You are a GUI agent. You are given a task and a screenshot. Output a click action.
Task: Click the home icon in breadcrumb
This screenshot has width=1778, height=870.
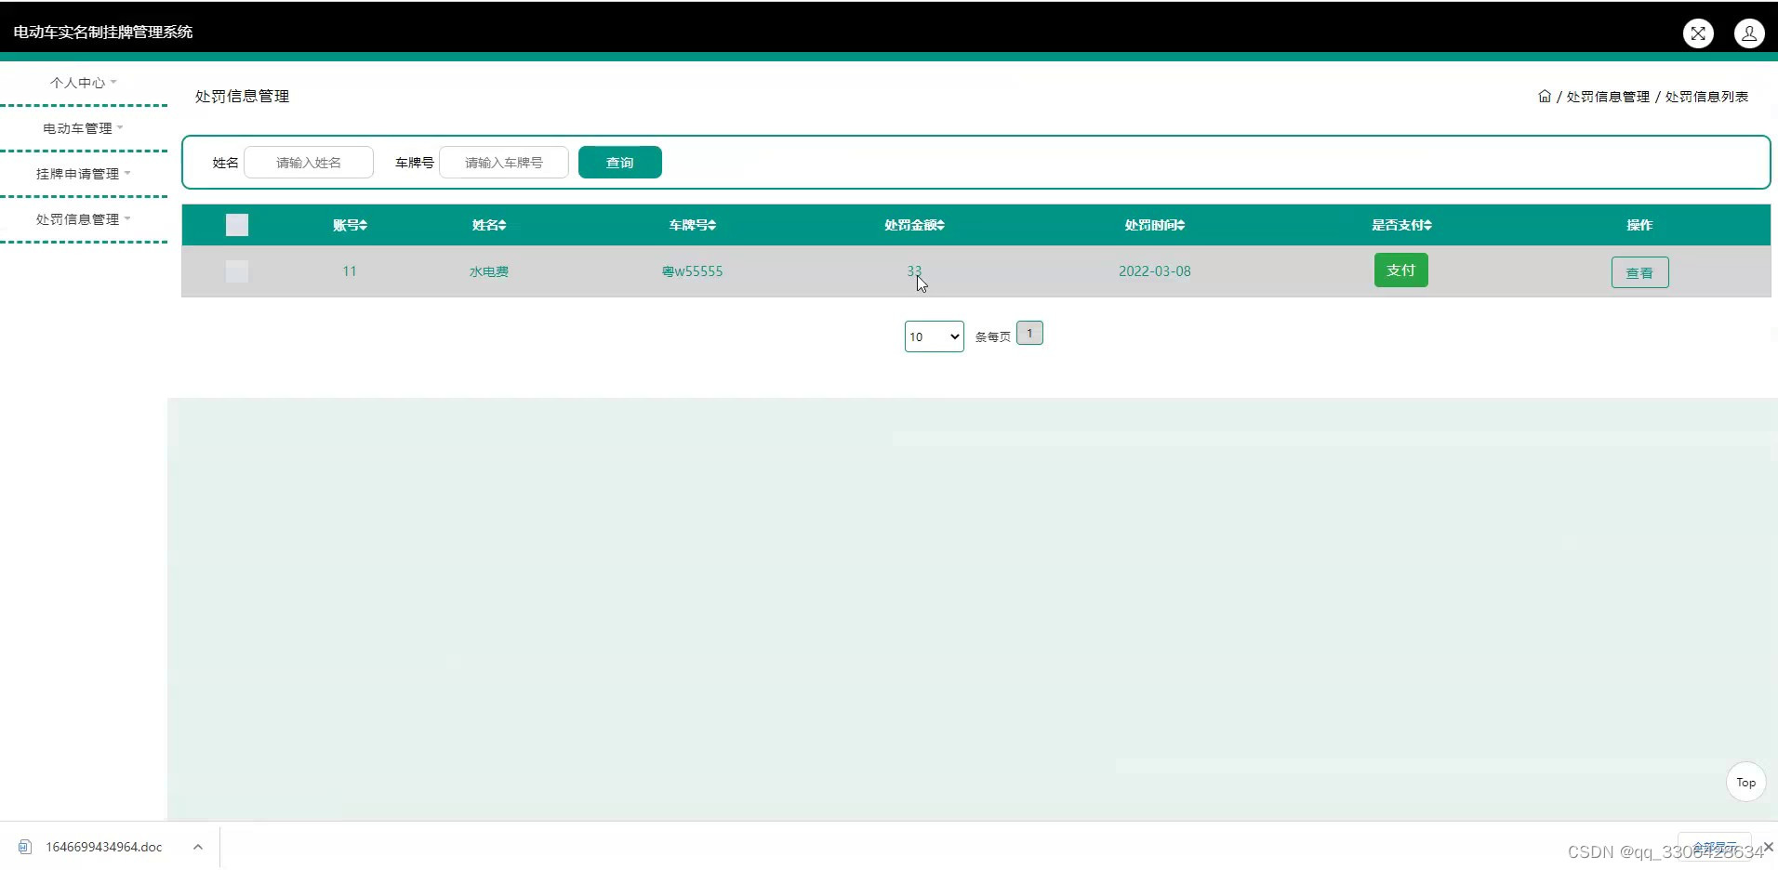[x=1545, y=96]
